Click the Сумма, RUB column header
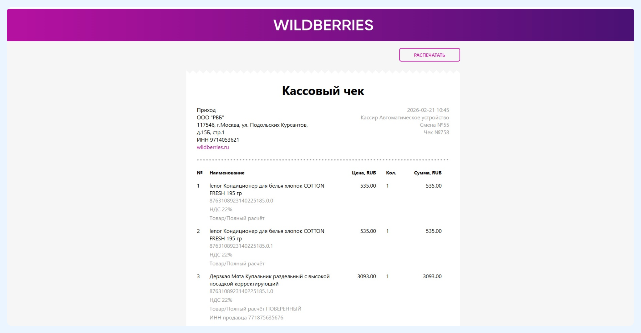Viewport: 641px width, 333px height. [427, 173]
